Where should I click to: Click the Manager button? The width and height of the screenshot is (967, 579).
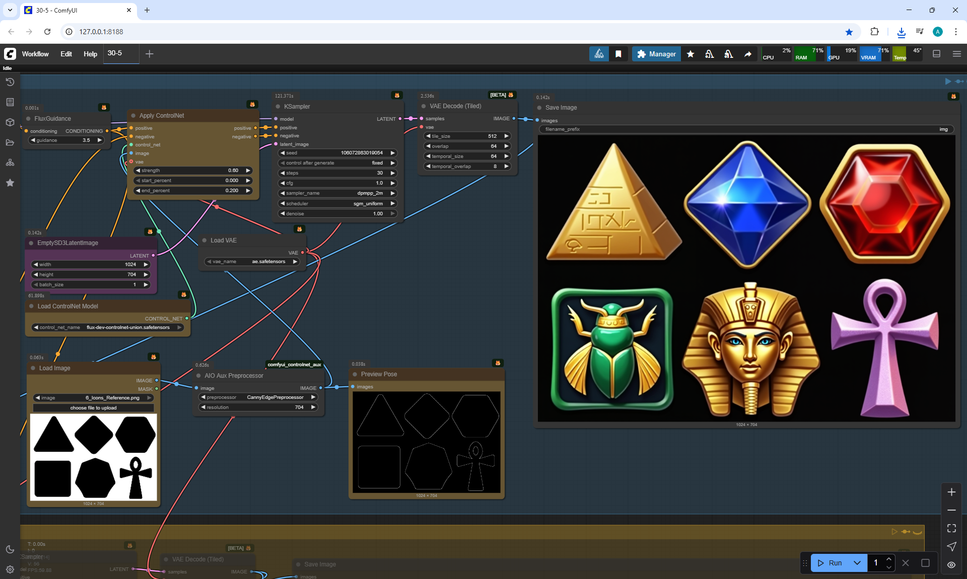pyautogui.click(x=656, y=54)
